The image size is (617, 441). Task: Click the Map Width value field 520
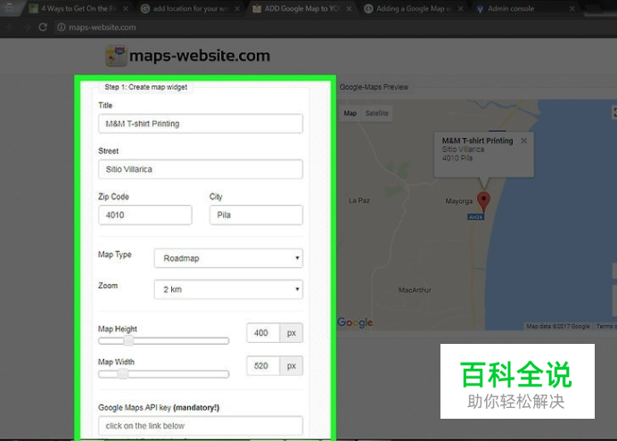tap(263, 366)
